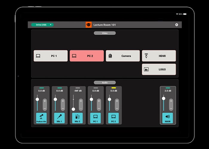Collapse the Audio section header
This screenshot has width=209, height=149.
(x=105, y=82)
